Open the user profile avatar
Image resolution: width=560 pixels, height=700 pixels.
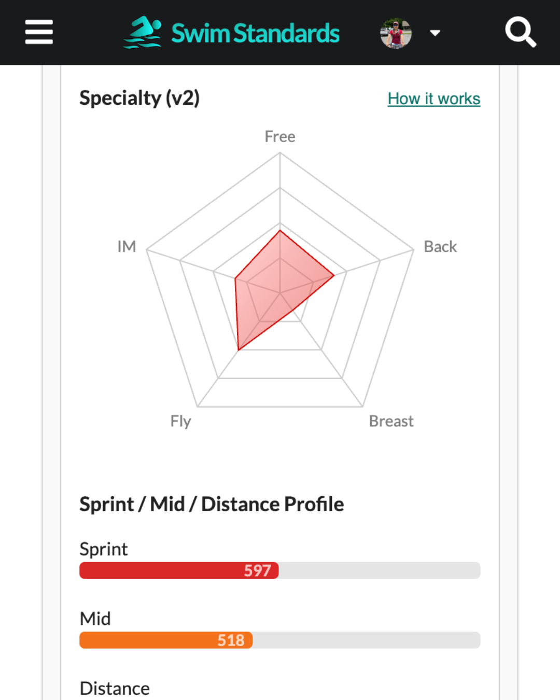tap(396, 33)
